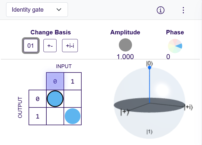Viewport: 202px width, 145px height.
Task: Open the three-dot more options menu
Action: point(183,10)
